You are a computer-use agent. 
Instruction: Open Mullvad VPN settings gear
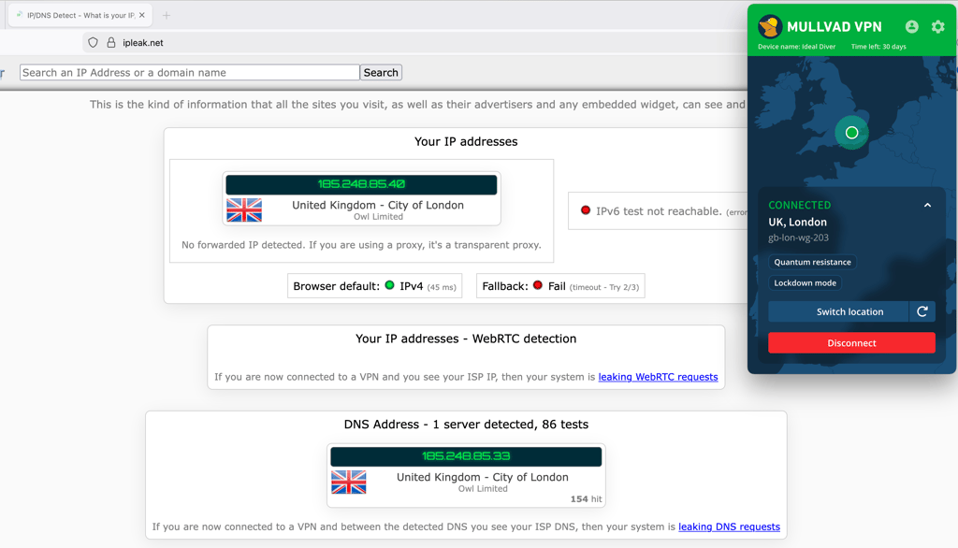click(937, 26)
